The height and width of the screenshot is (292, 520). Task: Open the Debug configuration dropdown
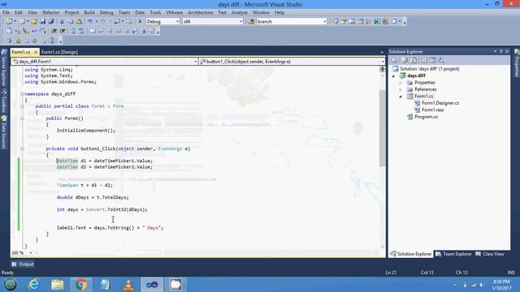click(x=177, y=22)
